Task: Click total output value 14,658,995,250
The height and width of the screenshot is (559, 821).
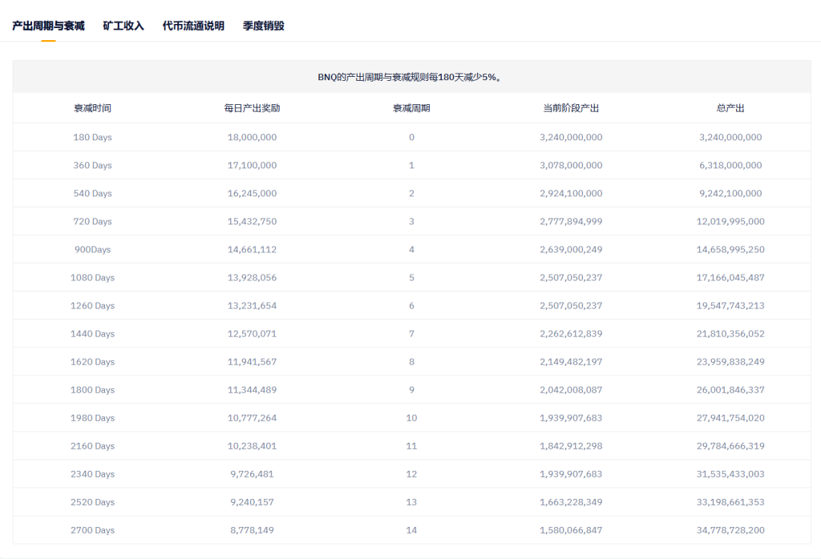Action: (730, 249)
